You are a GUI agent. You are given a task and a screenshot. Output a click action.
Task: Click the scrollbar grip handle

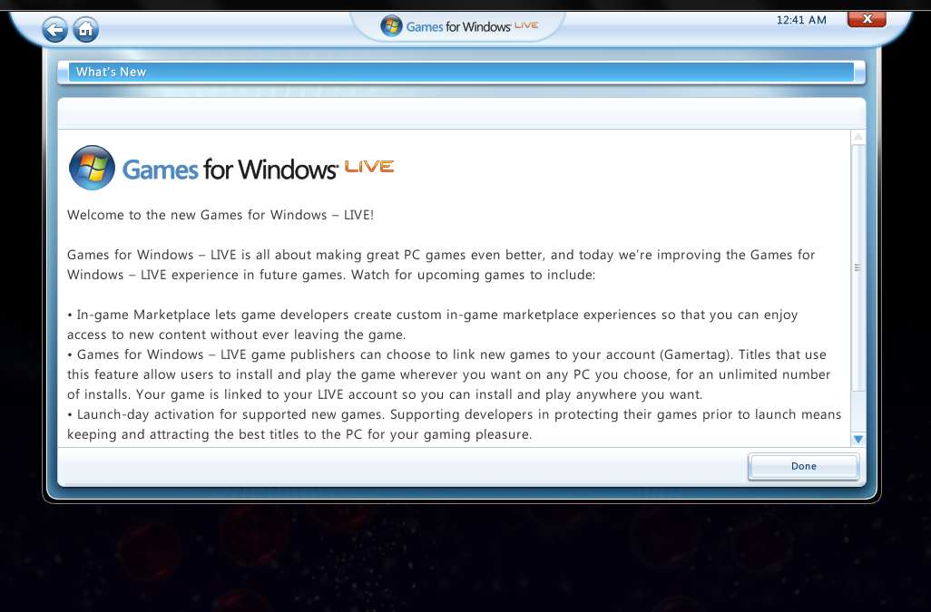point(857,267)
